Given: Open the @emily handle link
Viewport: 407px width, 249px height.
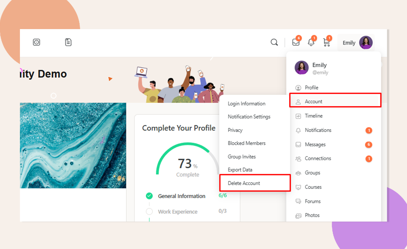Looking at the screenshot, I should (320, 73).
